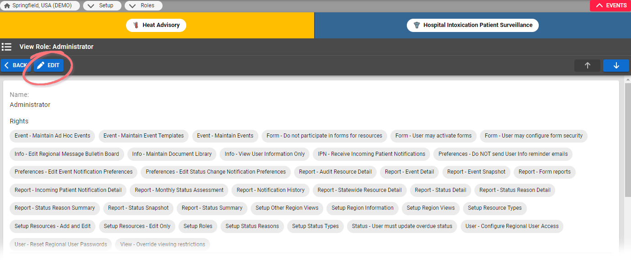The height and width of the screenshot is (260, 631).
Task: Select 'Preferences - Do NOT send User Info reminder emails'
Action: pos(503,154)
